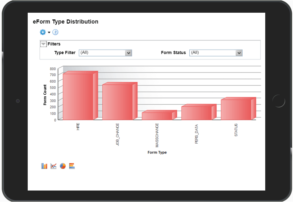
Task: Switch to horizontal bar chart view
Action: (x=72, y=166)
